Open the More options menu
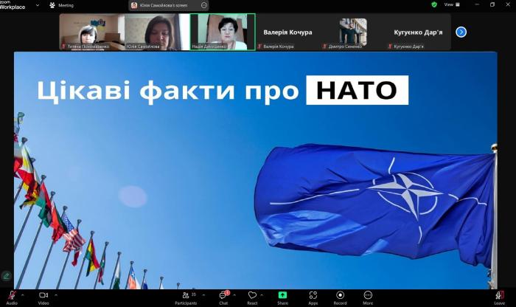Image resolution: width=516 pixels, height=307 pixels. (x=367, y=295)
